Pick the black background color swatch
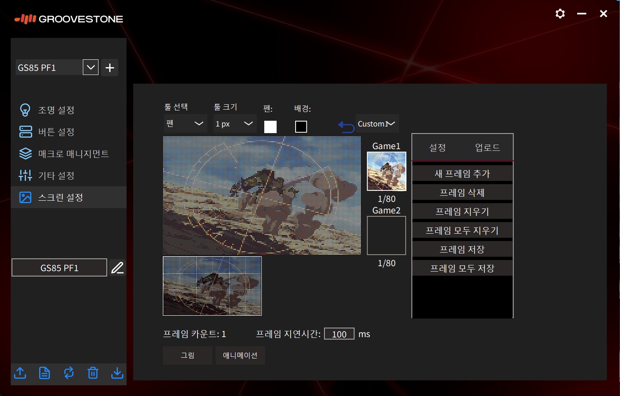 [x=301, y=127]
